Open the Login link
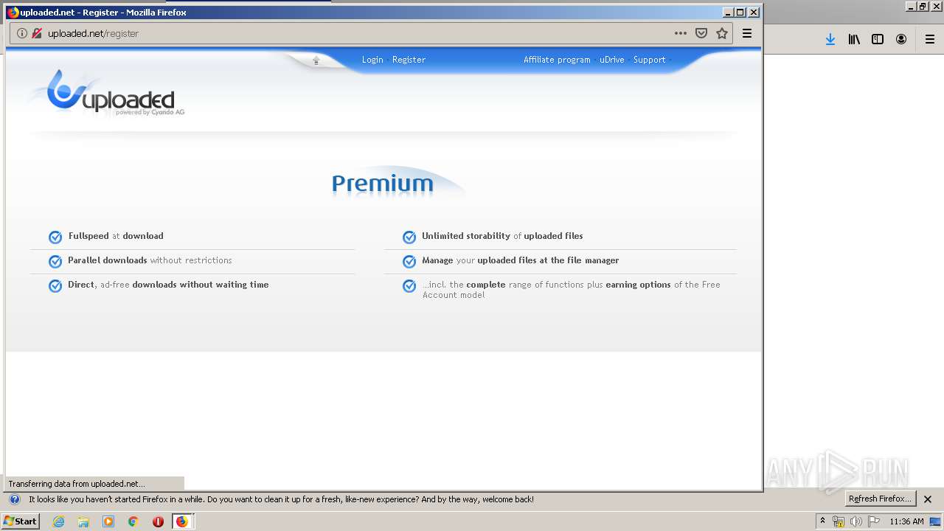 pos(372,60)
